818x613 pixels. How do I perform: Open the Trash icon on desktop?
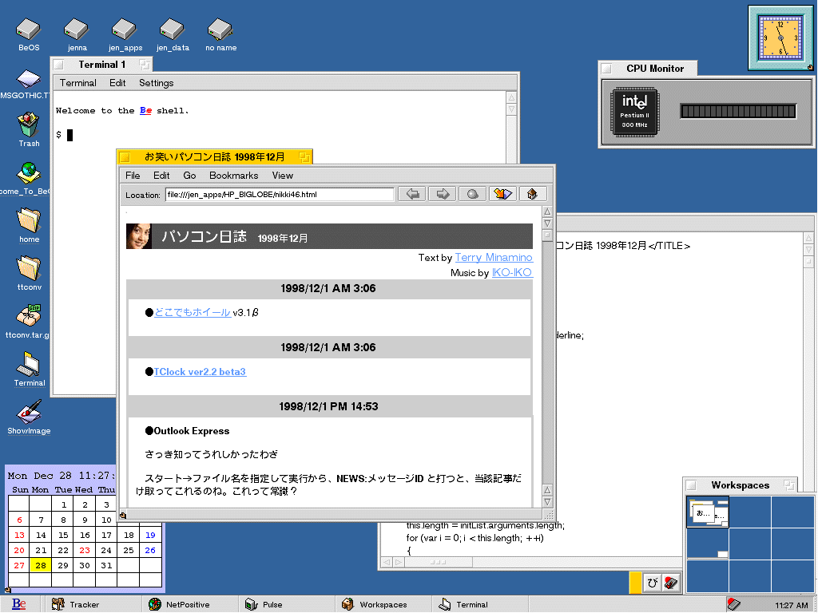click(29, 126)
